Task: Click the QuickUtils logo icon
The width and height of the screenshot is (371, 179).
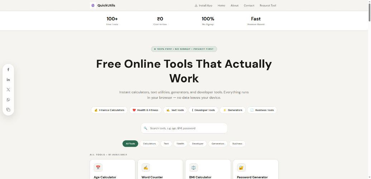Action: coord(93,5)
